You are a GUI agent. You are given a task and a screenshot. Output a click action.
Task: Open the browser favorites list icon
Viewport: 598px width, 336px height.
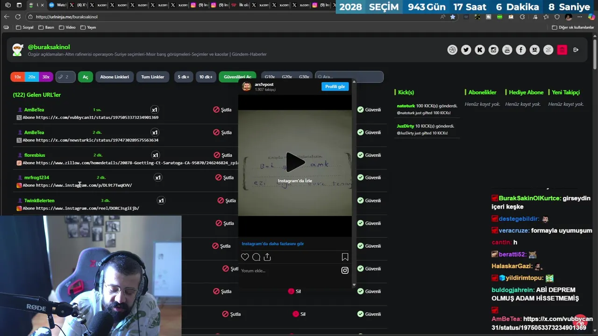tap(546, 17)
